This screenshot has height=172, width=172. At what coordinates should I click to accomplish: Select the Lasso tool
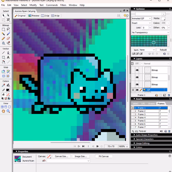coord(8,30)
